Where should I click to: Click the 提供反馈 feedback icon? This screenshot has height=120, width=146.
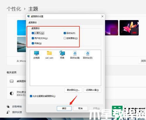(x=8, y=112)
